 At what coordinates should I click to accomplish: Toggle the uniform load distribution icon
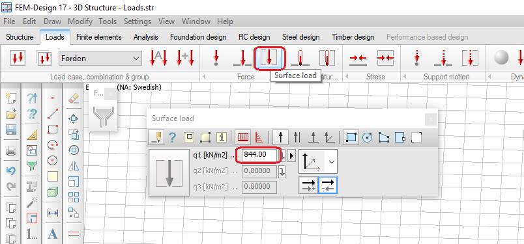[243, 137]
